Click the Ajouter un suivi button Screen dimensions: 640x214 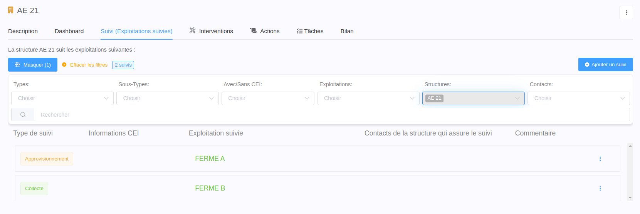(x=605, y=65)
